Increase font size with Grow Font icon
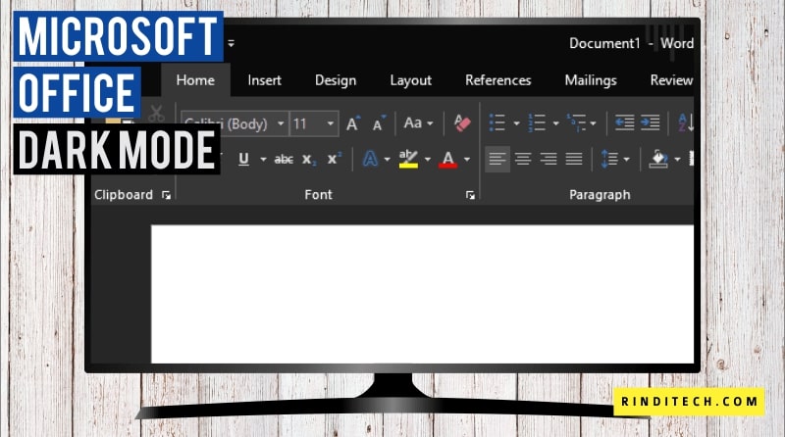The width and height of the screenshot is (785, 437). [x=353, y=123]
